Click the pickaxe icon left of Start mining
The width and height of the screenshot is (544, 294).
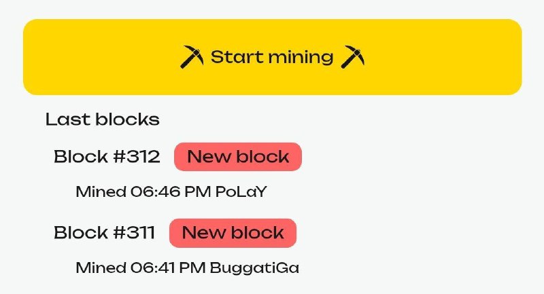click(x=192, y=57)
